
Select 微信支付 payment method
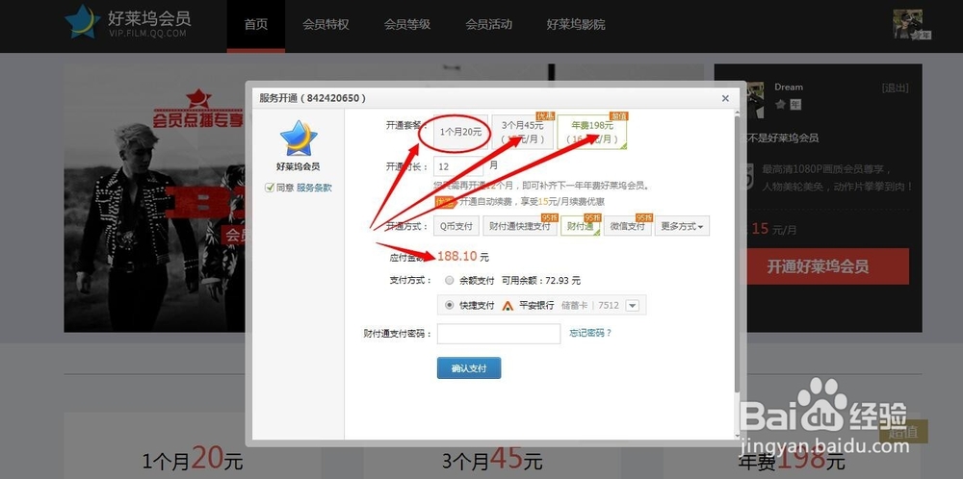pos(628,226)
